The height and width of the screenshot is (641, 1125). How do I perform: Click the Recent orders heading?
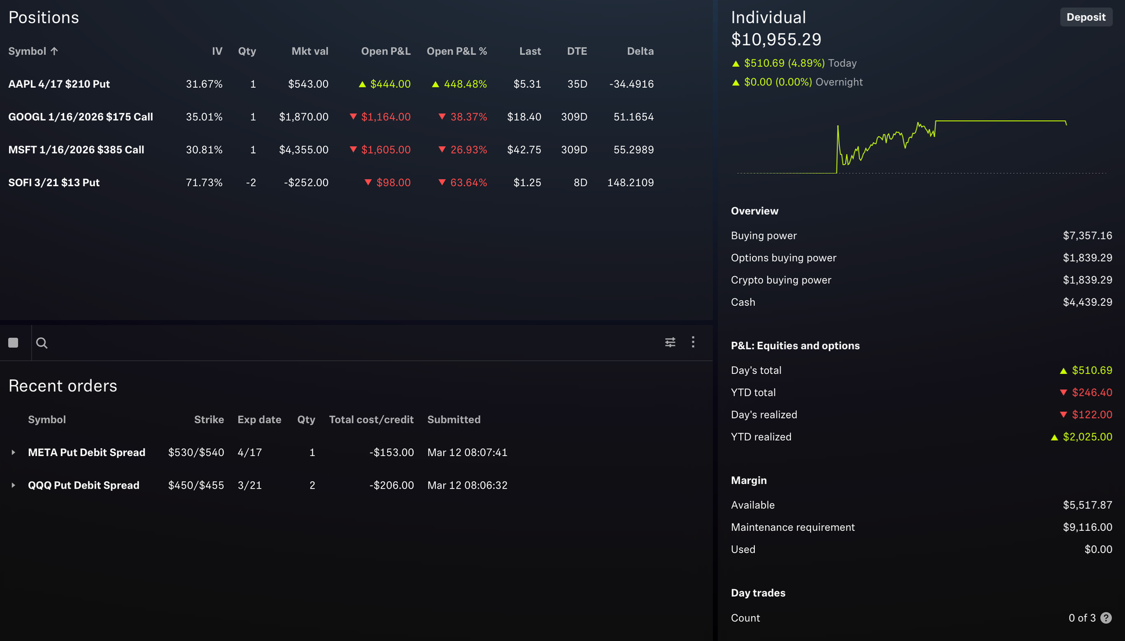pos(63,386)
